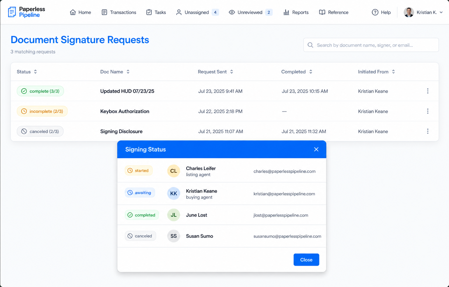Close the Signing Status dialog with X

[x=316, y=149]
